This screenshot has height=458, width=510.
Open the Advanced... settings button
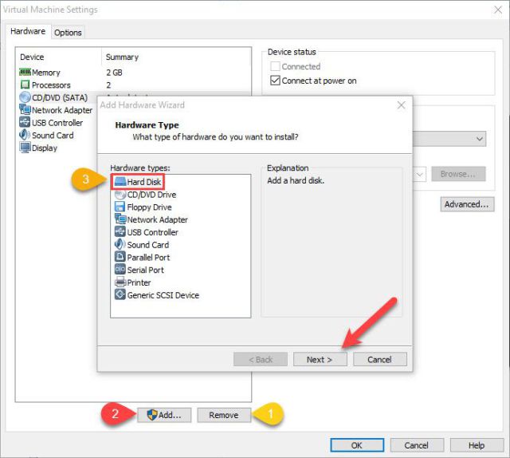tap(467, 204)
